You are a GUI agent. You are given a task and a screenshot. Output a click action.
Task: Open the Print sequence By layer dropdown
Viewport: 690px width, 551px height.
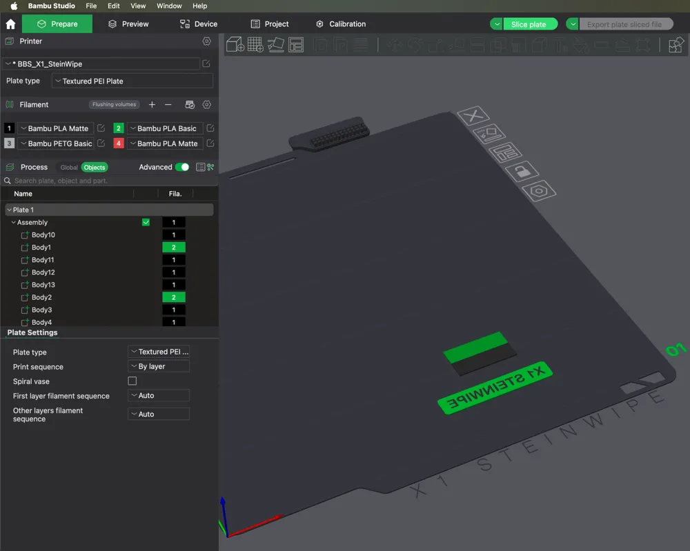click(x=159, y=367)
